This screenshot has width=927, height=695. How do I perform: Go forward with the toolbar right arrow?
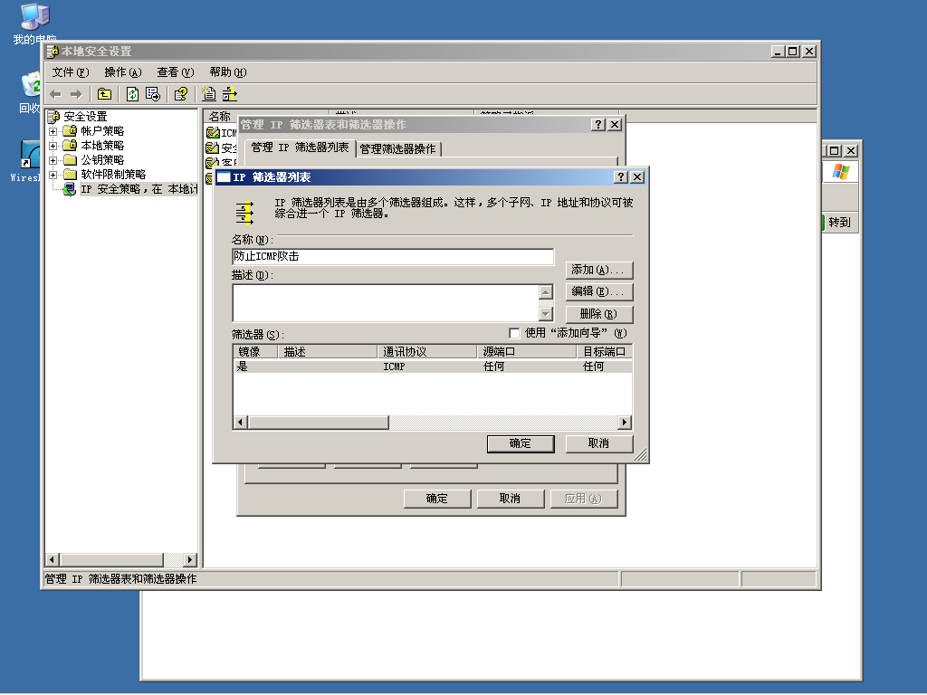(76, 94)
